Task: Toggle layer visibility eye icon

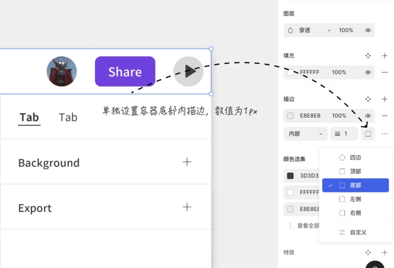Action: point(368,30)
